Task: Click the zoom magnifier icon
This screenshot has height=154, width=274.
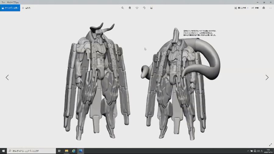Action: (123, 8)
